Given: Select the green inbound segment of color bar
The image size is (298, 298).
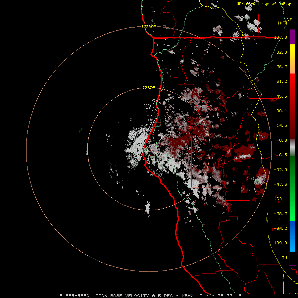Looking at the screenshot, I should coord(292,188).
